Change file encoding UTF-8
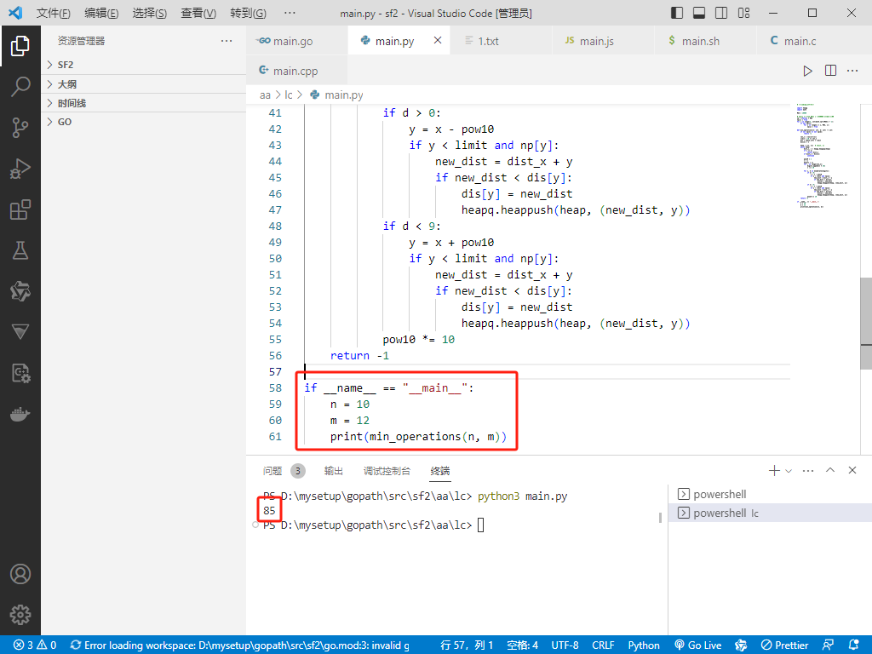 coord(565,645)
